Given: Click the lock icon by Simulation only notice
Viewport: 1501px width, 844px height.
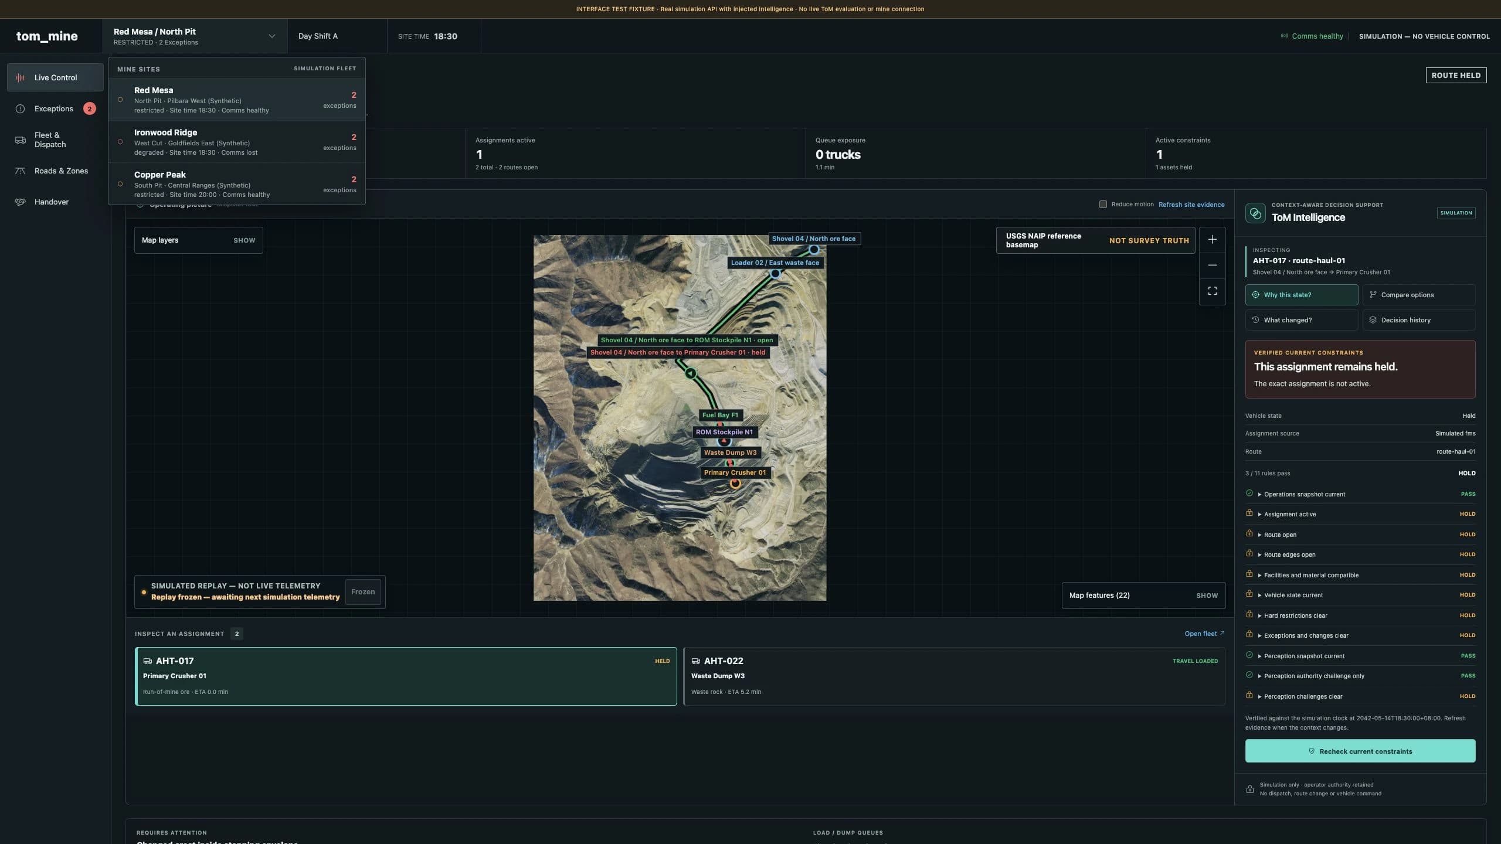Looking at the screenshot, I should click(1250, 789).
